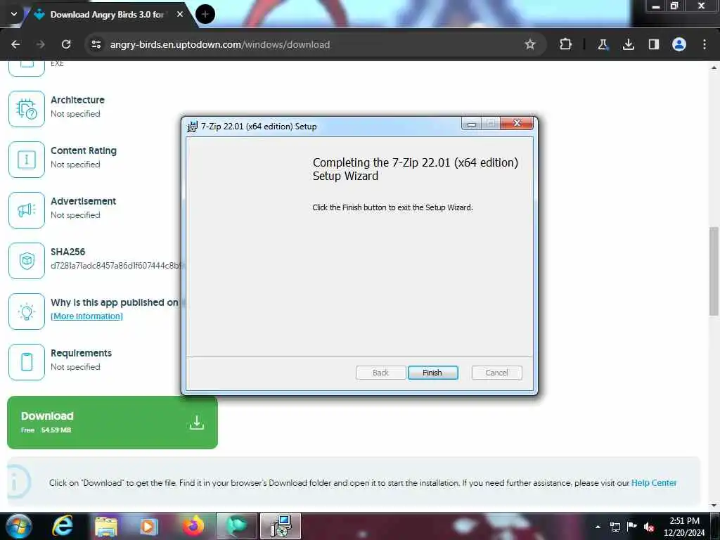Screen dimensions: 720x540
Task: Click the 7-Zip Setup title bar icon
Action: pos(193,127)
